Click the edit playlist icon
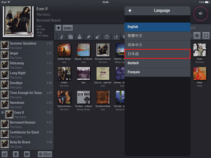 (x=5, y=154)
